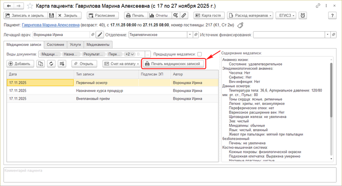Switch to the Состояние tab
342x186 pixels.
(x=56, y=44)
